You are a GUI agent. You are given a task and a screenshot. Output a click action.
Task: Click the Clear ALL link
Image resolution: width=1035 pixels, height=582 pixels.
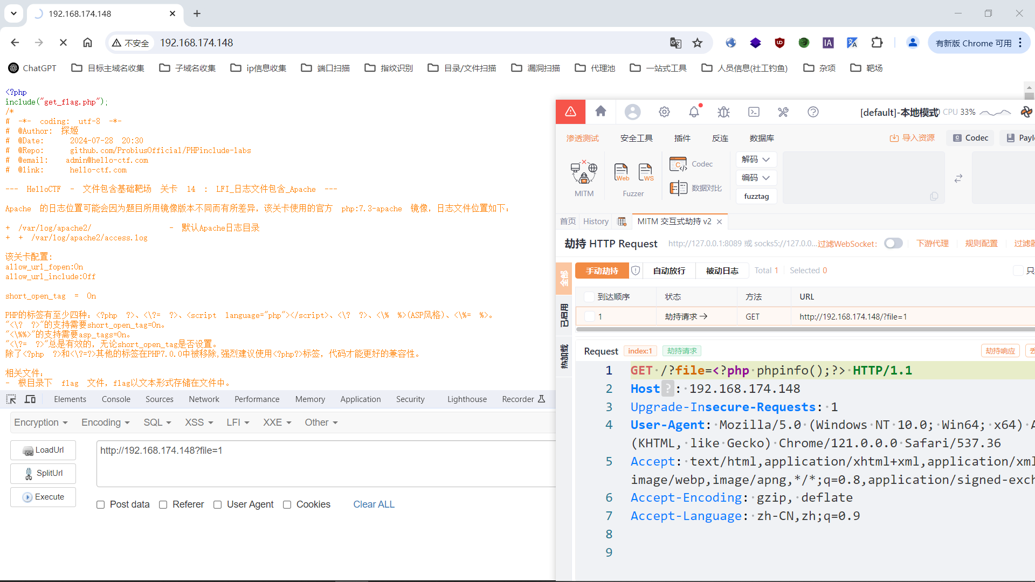click(374, 504)
